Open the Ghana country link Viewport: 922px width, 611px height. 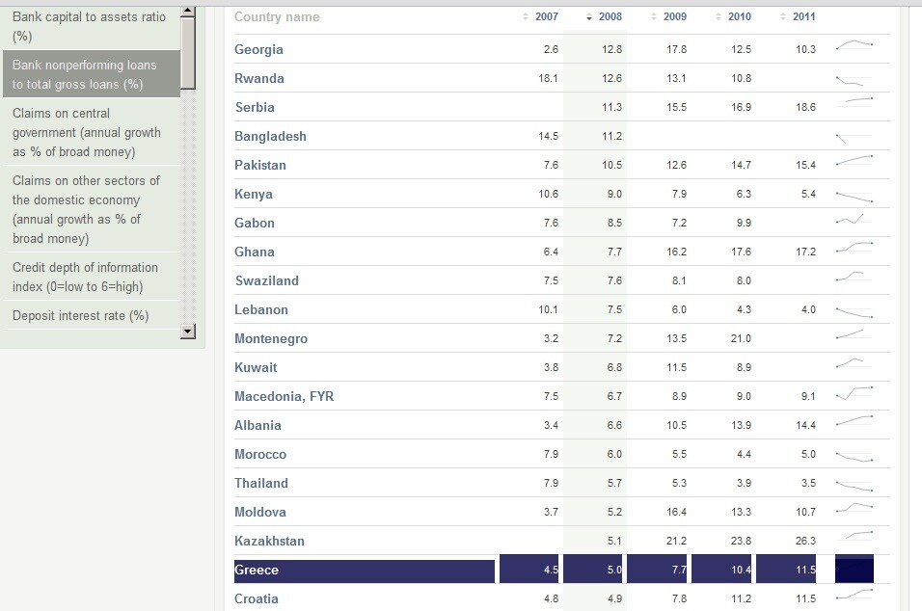tap(254, 252)
